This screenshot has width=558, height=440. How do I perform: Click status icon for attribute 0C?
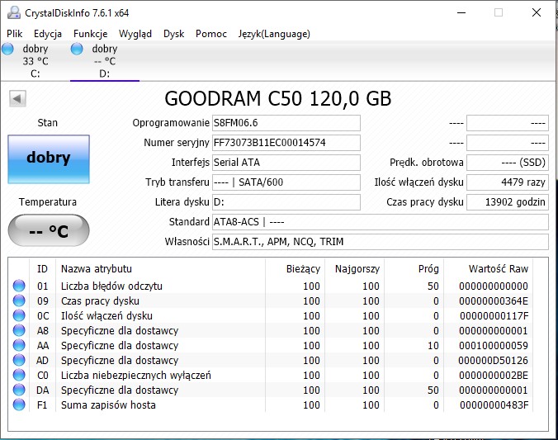[19, 315]
